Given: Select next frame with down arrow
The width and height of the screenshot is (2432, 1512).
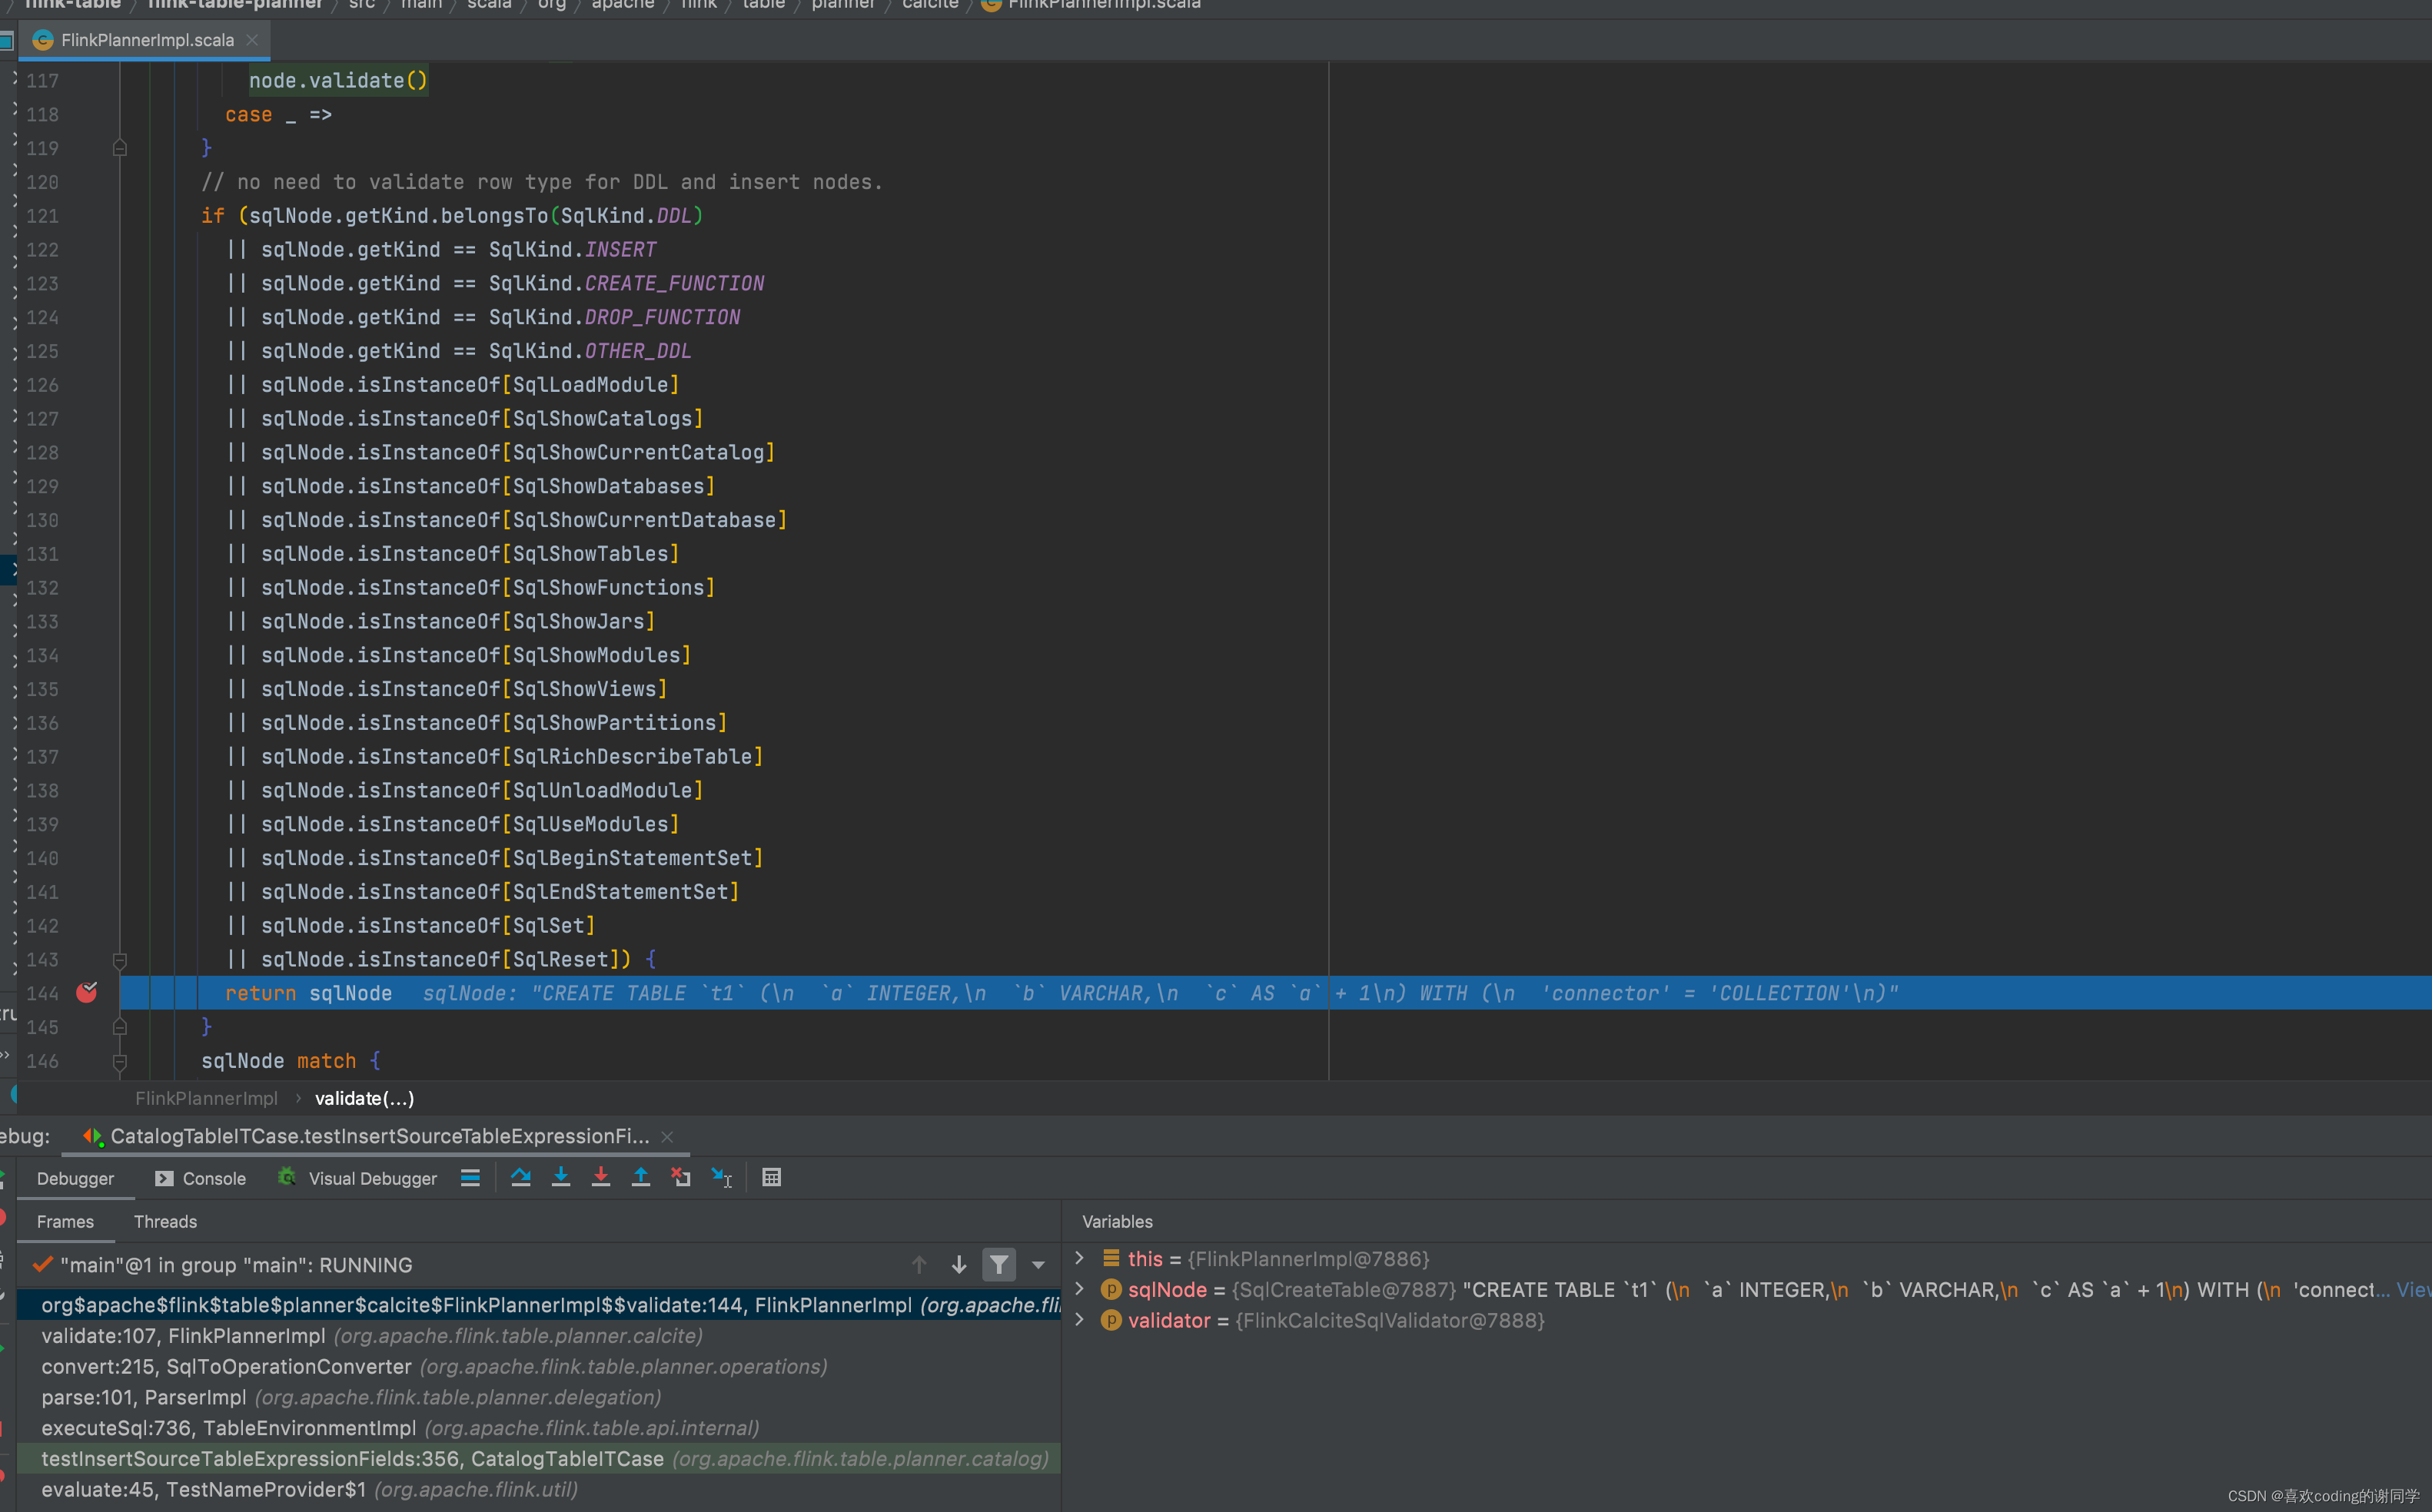Looking at the screenshot, I should [959, 1264].
